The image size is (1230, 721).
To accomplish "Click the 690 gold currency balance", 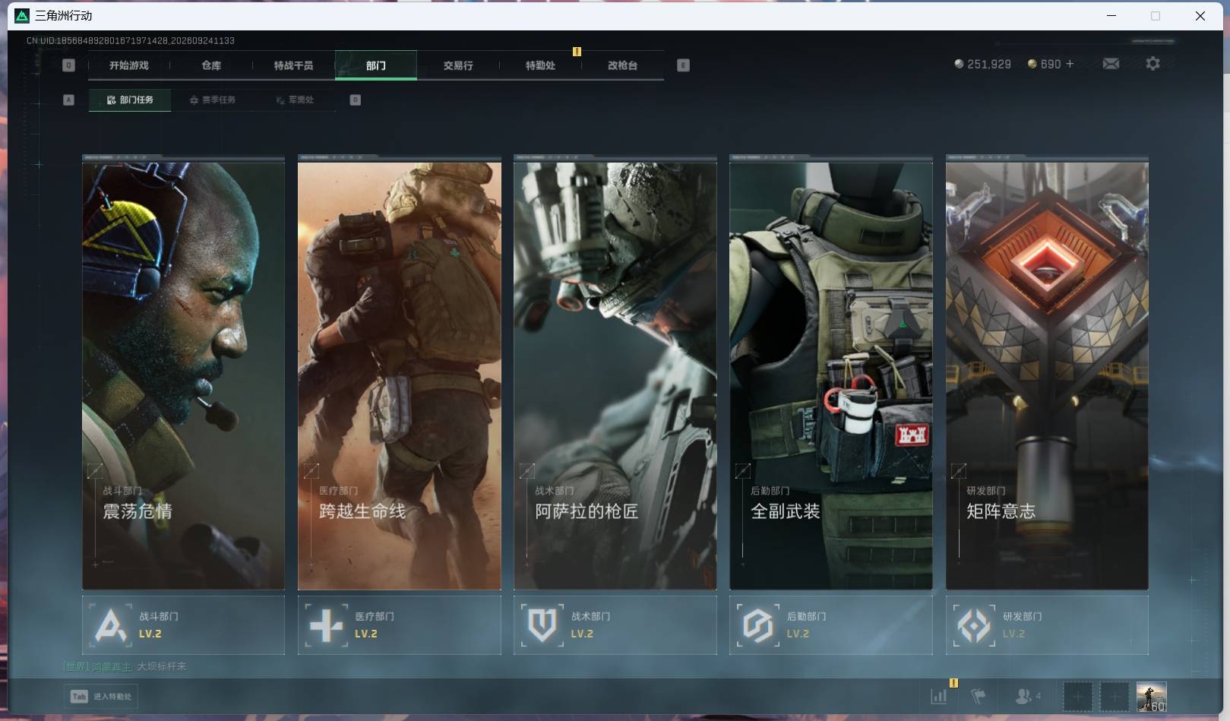I will (1044, 64).
